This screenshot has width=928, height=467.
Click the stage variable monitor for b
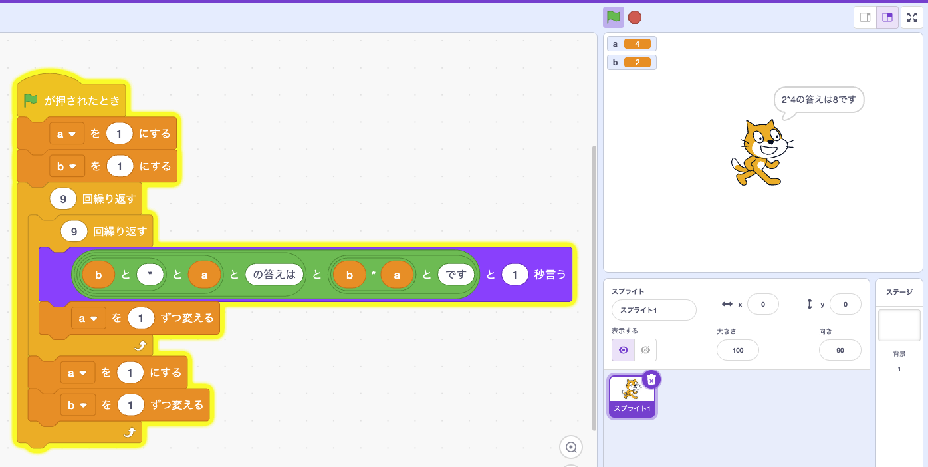pyautogui.click(x=632, y=62)
